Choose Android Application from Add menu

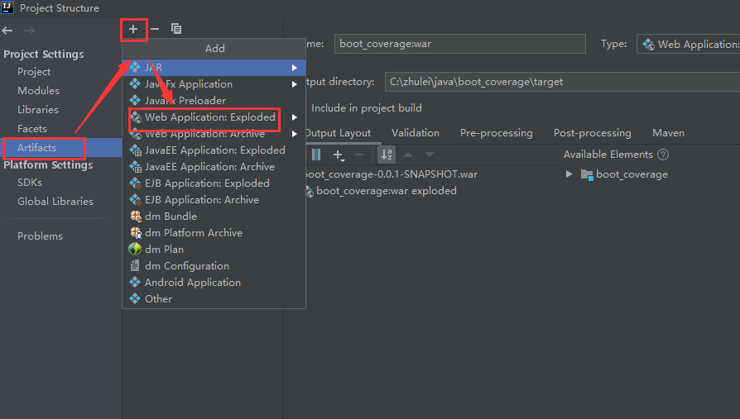point(193,283)
